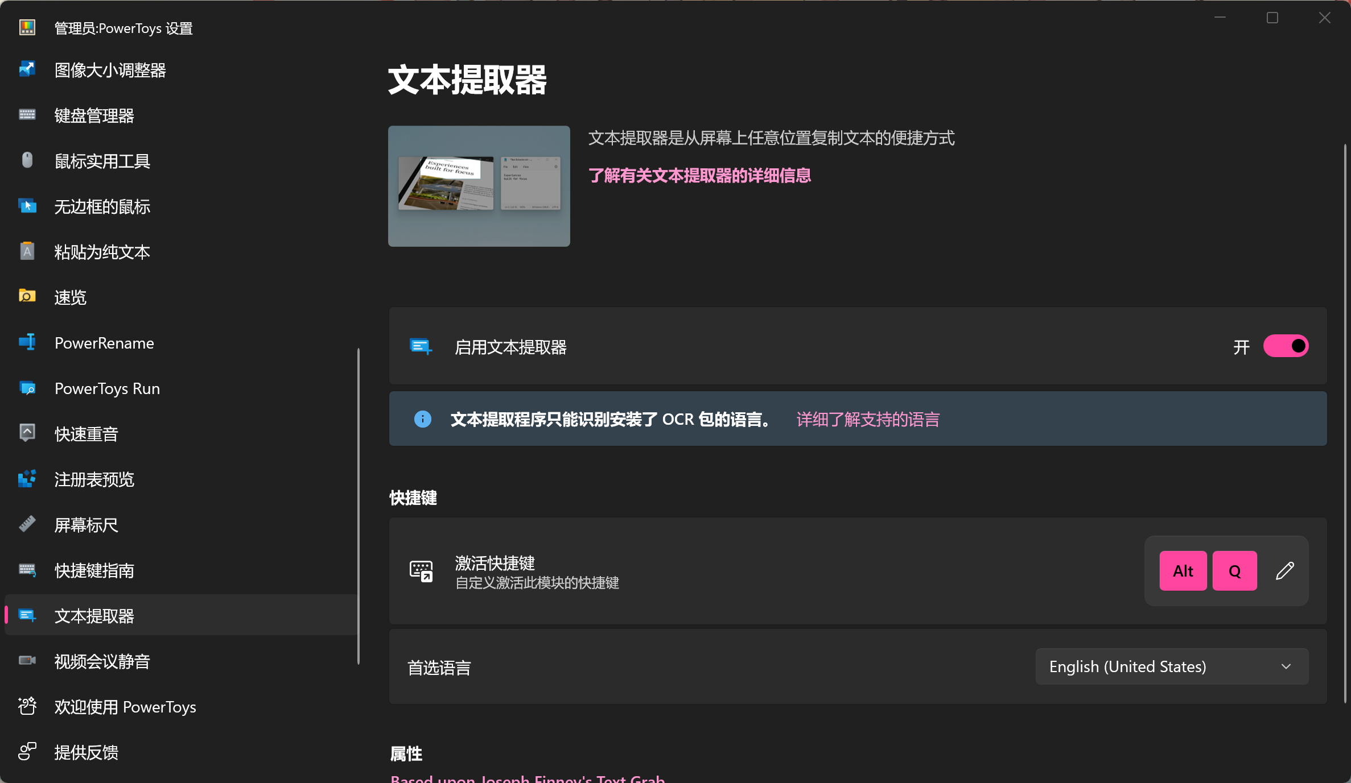Click the PowerToys app logo icon

coord(27,27)
